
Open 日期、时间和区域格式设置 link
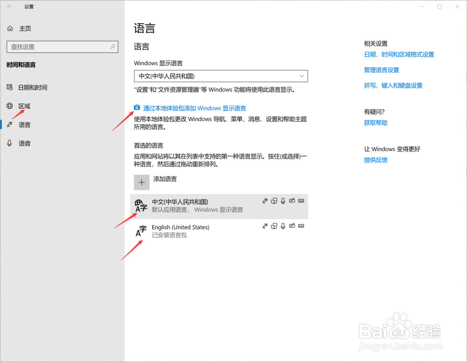coord(399,54)
